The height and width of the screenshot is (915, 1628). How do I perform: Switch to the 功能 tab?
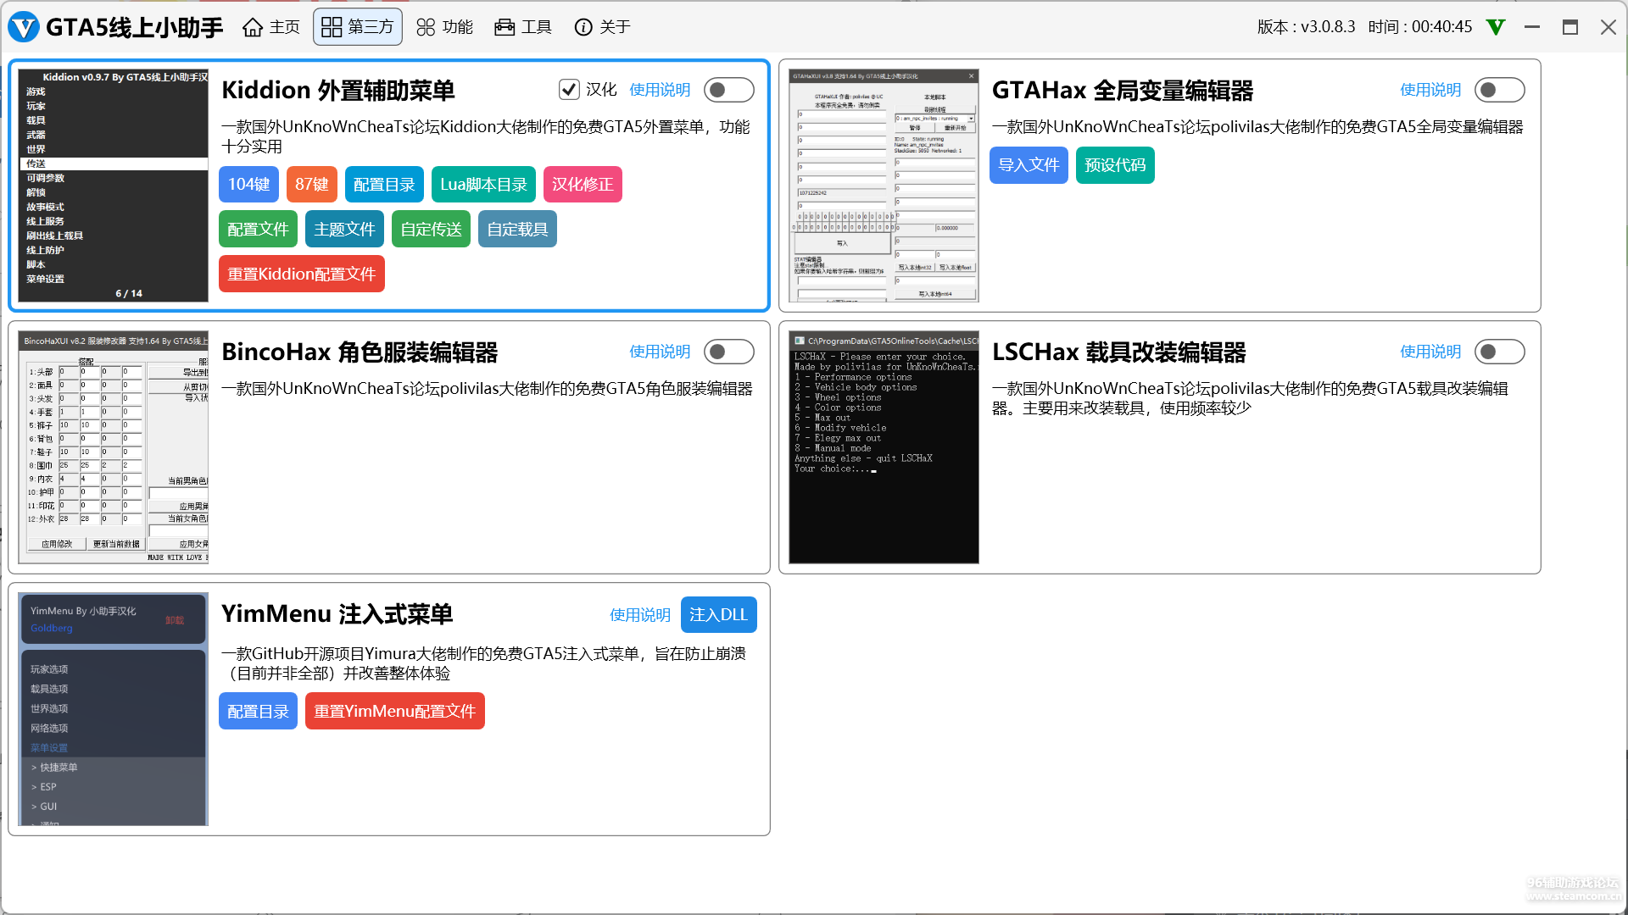point(444,27)
